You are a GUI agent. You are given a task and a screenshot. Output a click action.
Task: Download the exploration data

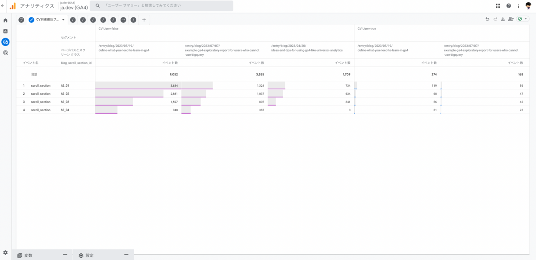(x=503, y=19)
